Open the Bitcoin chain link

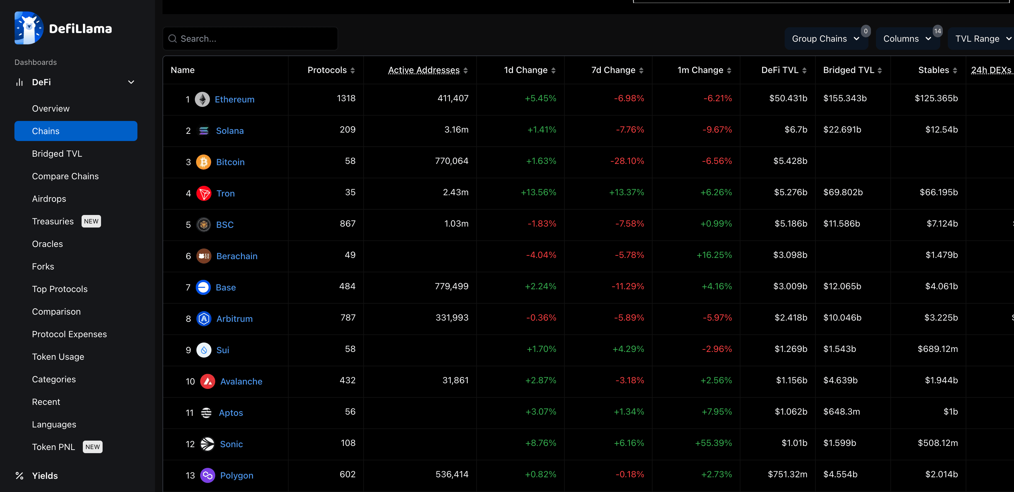(x=230, y=162)
